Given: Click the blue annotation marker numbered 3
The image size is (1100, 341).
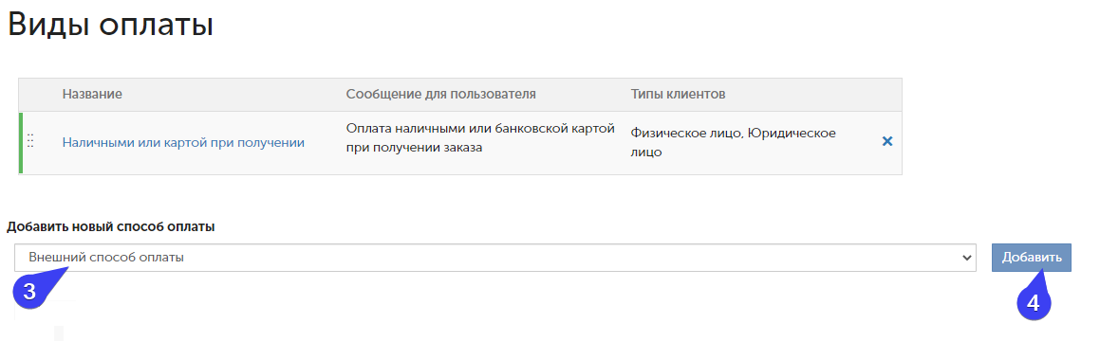Looking at the screenshot, I should [28, 292].
